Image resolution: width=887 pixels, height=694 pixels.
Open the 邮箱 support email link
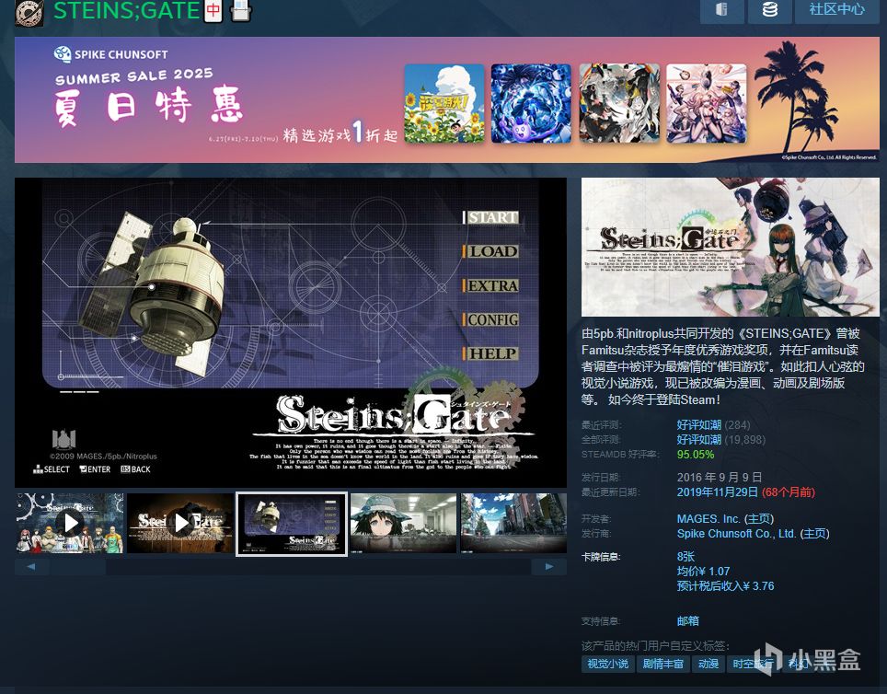(688, 621)
